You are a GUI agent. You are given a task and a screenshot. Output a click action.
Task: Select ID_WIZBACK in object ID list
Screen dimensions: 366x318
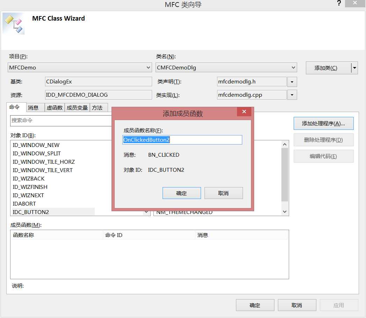(28, 179)
